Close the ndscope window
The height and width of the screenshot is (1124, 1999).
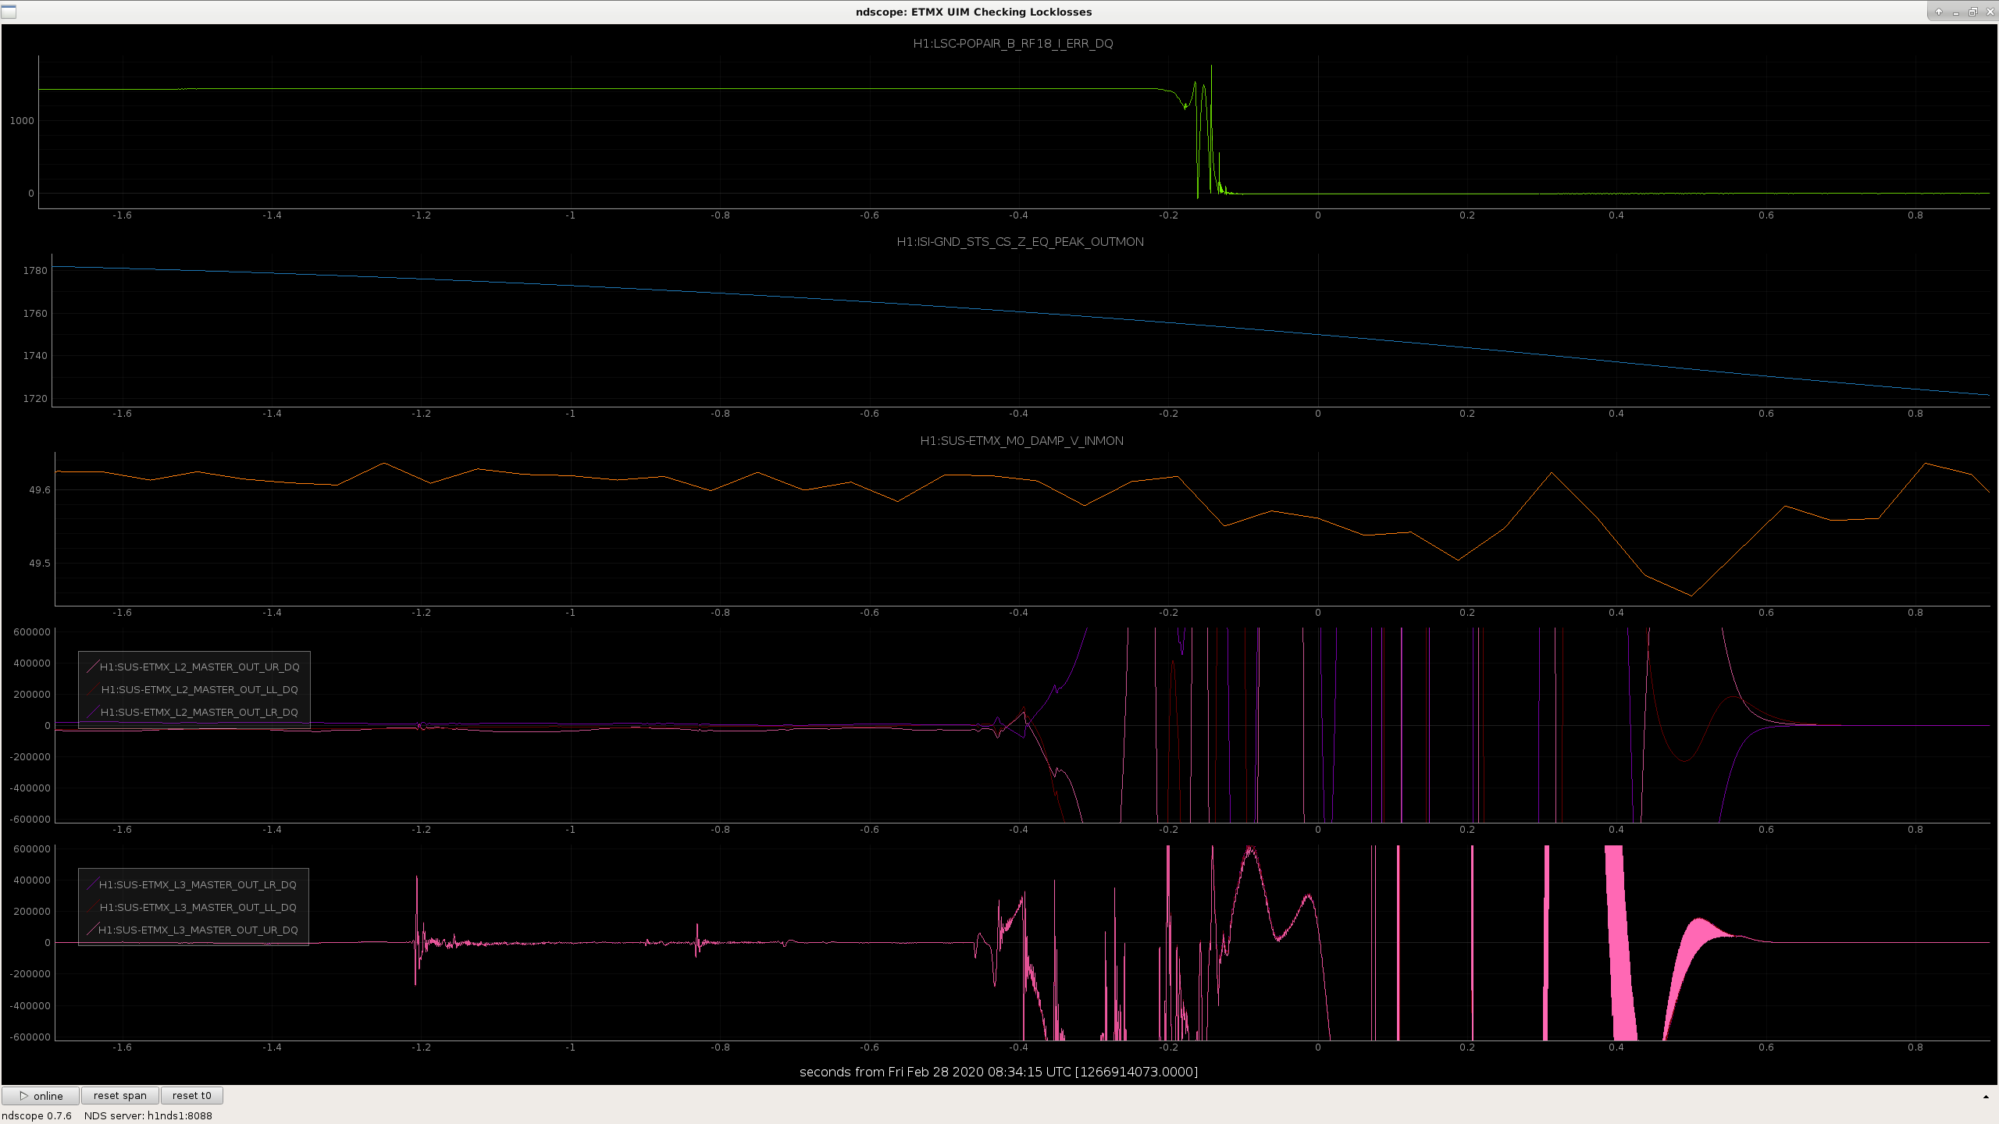point(1989,12)
